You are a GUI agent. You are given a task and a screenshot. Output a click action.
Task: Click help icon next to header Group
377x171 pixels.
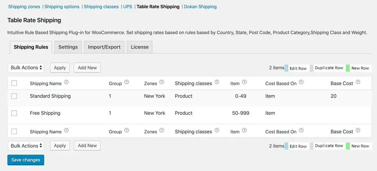[127, 83]
